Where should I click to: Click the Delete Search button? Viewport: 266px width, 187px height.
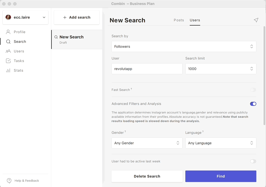(147, 176)
